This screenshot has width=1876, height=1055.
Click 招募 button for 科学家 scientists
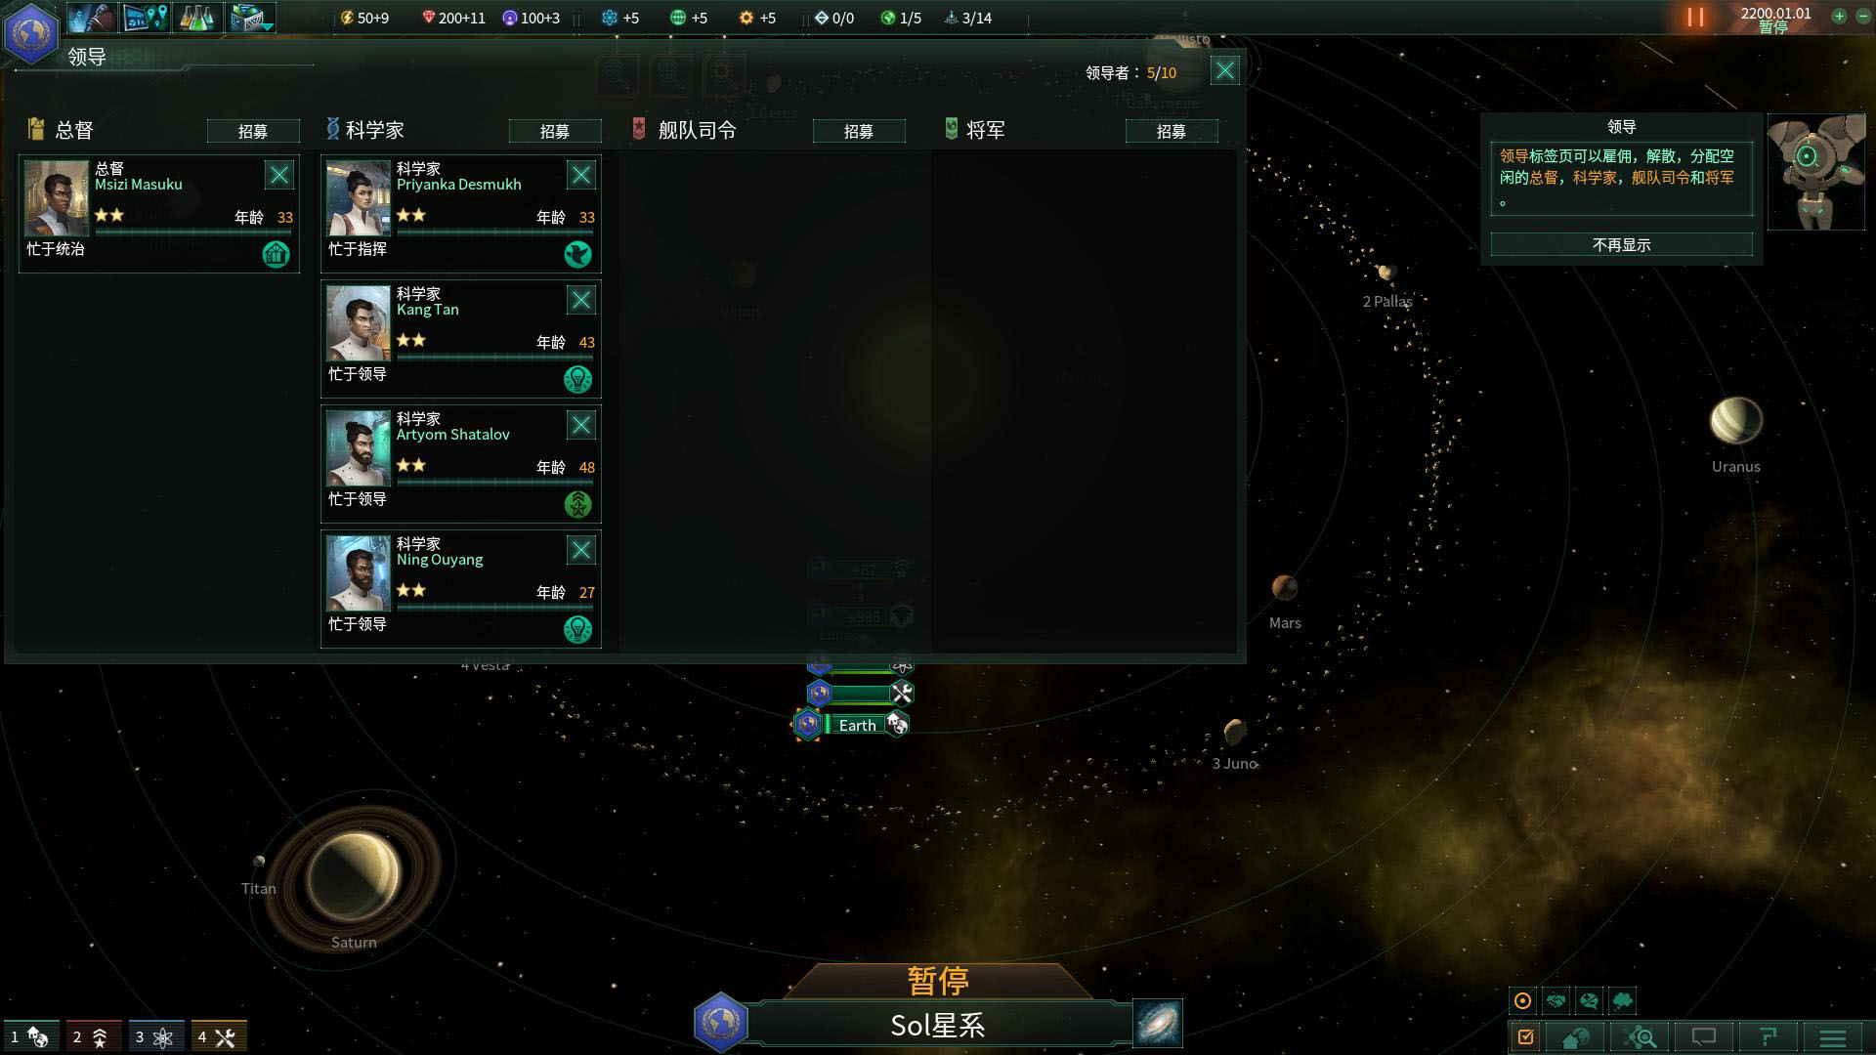tap(557, 132)
